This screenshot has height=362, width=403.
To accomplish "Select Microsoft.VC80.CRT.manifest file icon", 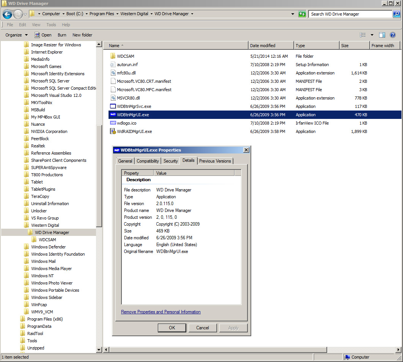I will [113, 81].
